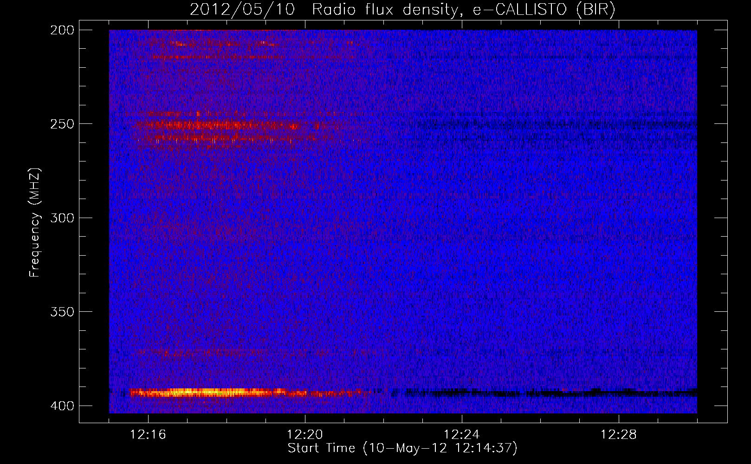Click the "Frequency (MHZ)" axis label
751x464 pixels.
click(x=35, y=222)
